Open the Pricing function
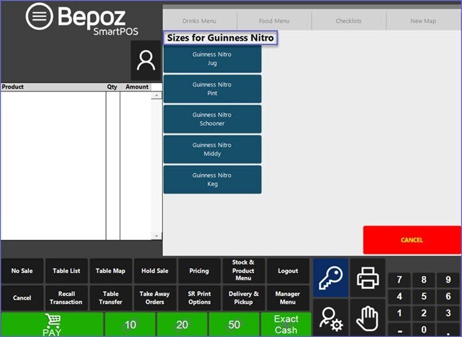This screenshot has height=337, width=462. pos(199,271)
